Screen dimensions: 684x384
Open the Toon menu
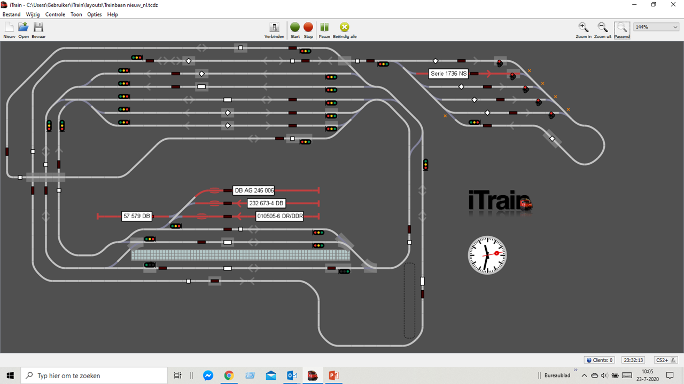76,14
